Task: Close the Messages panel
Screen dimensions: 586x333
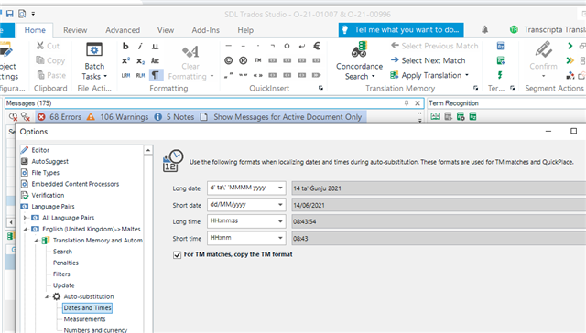Action: pos(418,103)
